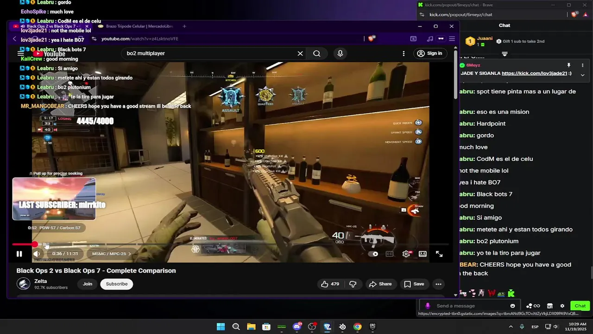Focus the YouTube search box
Image resolution: width=593 pixels, height=334 pixels.
tap(211, 53)
